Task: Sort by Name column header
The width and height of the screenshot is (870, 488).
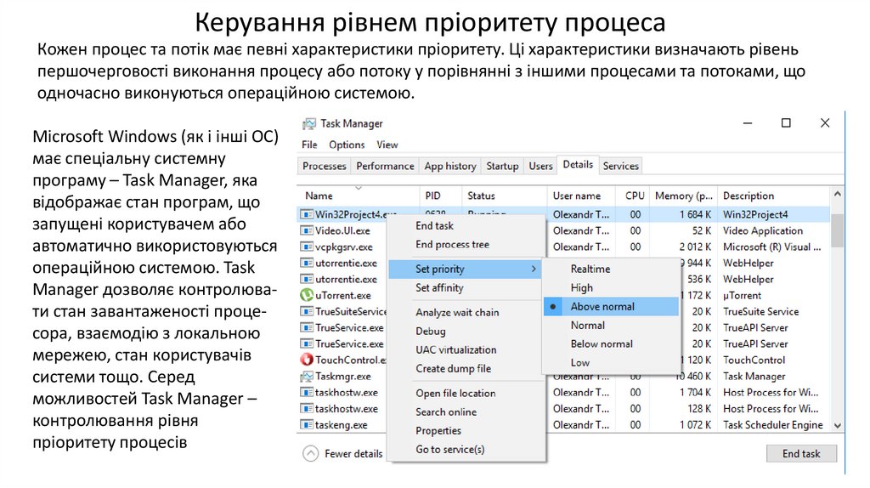Action: (x=359, y=196)
